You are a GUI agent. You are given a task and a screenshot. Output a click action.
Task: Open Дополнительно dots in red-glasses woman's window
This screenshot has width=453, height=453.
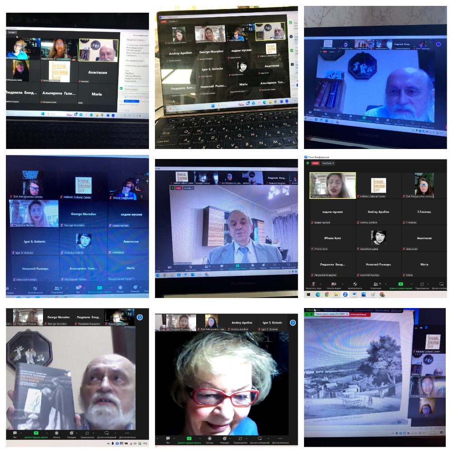(x=280, y=440)
